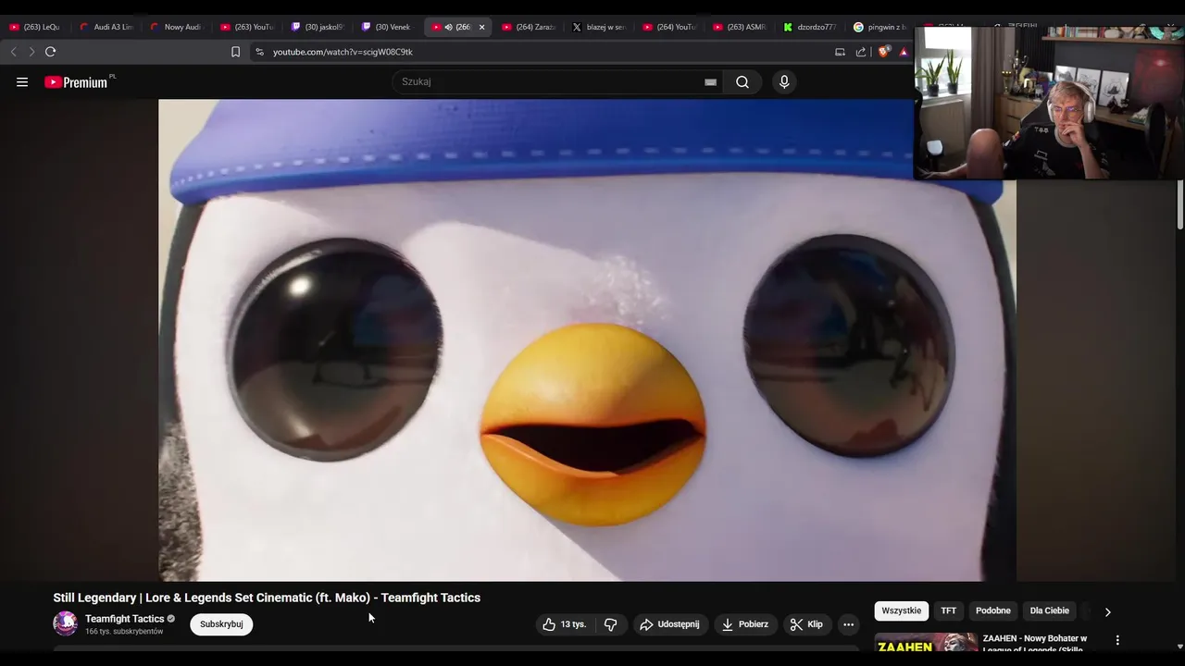
Task: Bookmark this page via bookmark icon
Action: pyautogui.click(x=235, y=52)
